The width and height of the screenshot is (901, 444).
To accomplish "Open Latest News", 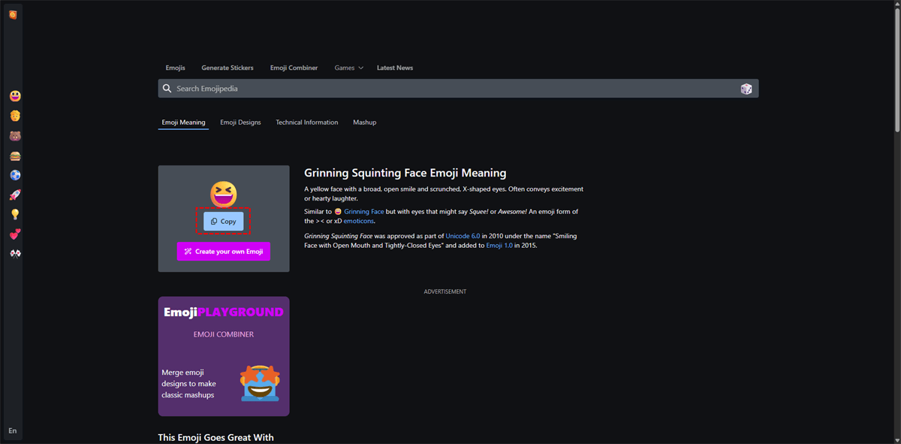I will click(395, 68).
